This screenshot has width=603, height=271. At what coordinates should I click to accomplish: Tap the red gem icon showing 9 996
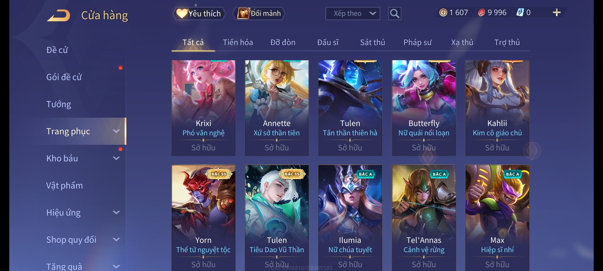pos(481,13)
